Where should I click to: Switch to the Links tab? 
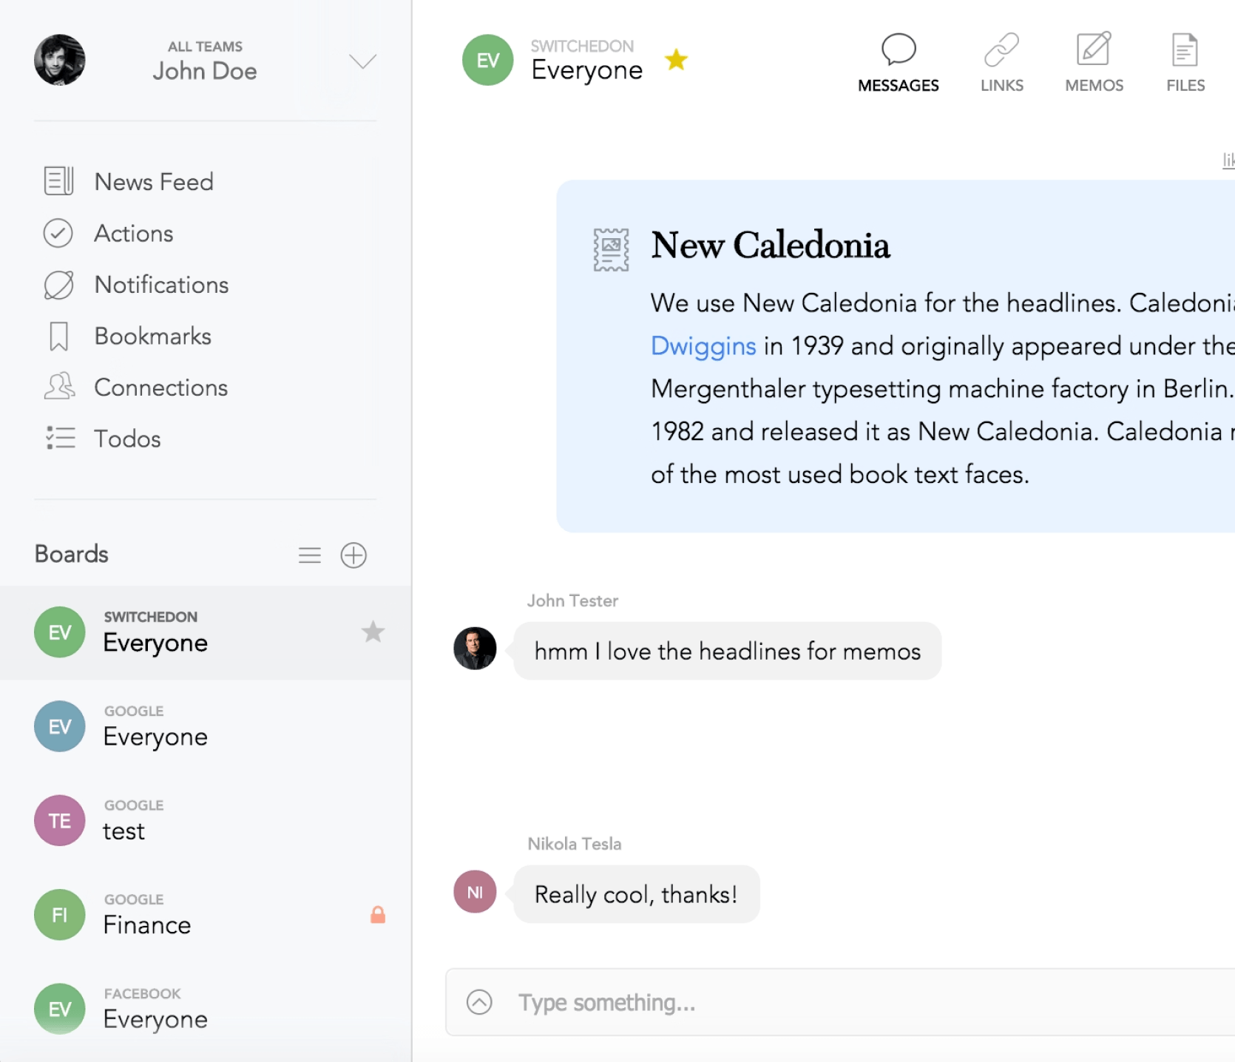click(1001, 63)
